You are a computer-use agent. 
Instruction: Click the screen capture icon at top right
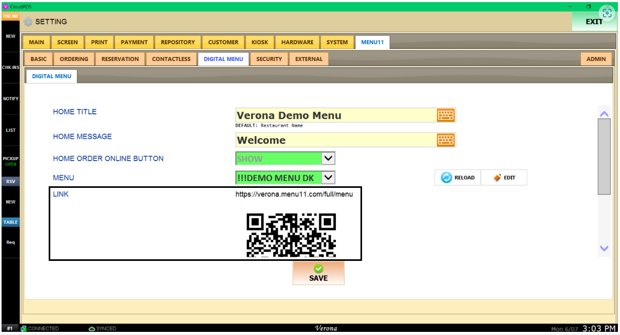(x=607, y=14)
